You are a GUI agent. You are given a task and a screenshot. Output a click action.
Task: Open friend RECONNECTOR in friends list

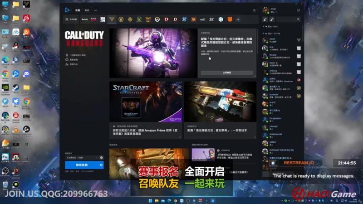click(x=281, y=151)
